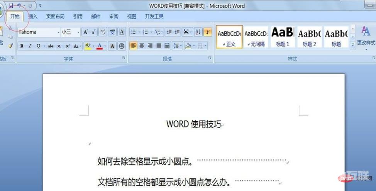
Task: Open the Tahoma font name dropdown
Action: pos(58,32)
